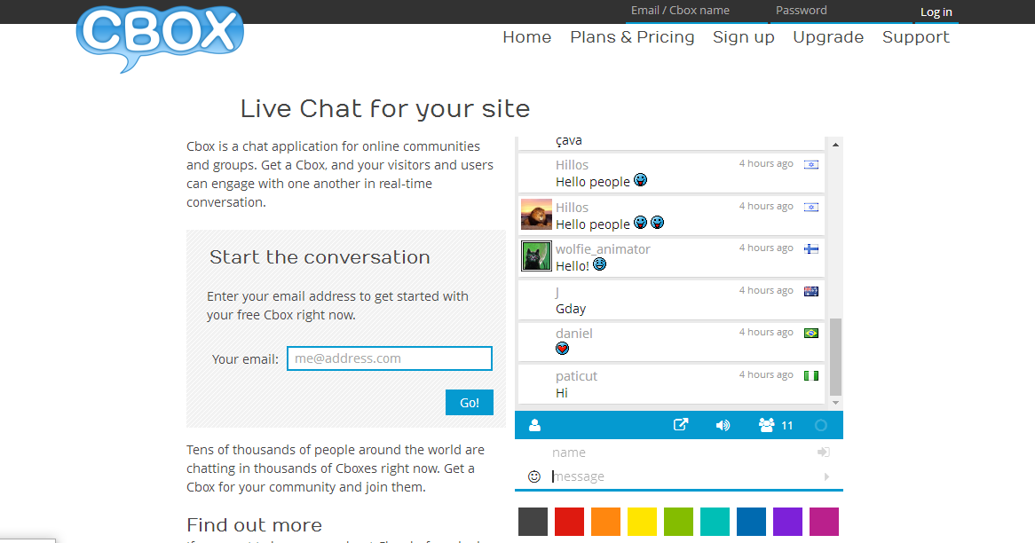Click the profile icon in the chat toolbar
1035x543 pixels.
[x=533, y=425]
